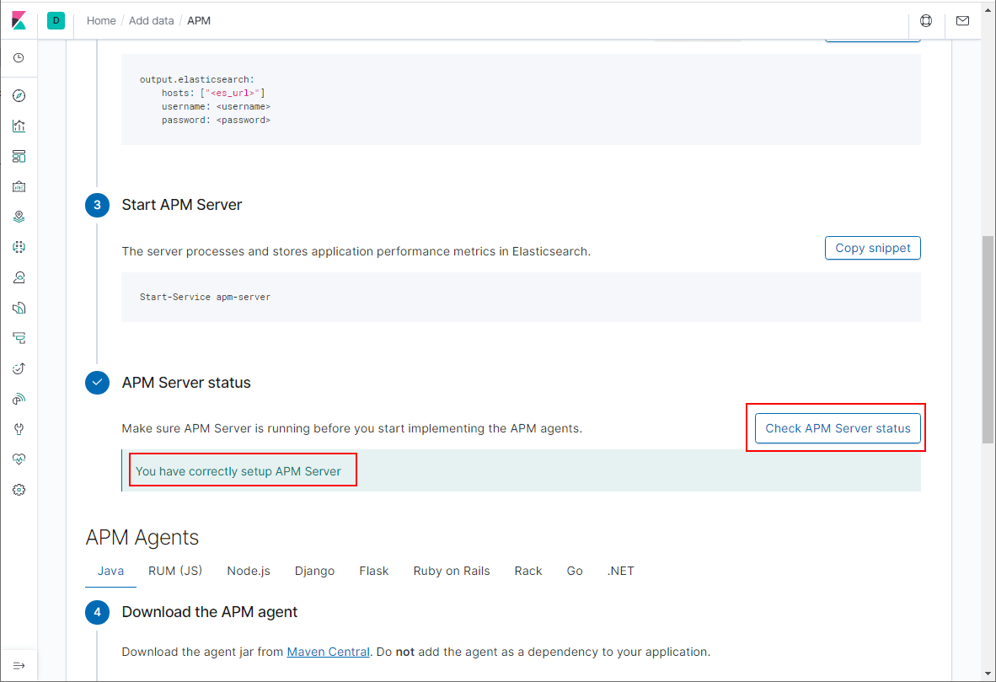The height and width of the screenshot is (682, 996).
Task: Click Check APM Server status button
Action: (838, 428)
